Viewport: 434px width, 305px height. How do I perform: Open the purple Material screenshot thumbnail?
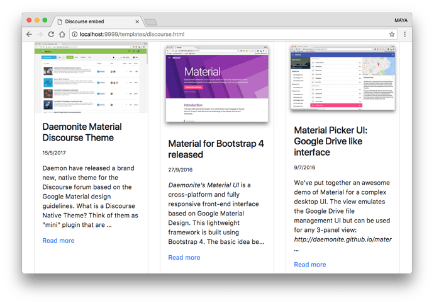(217, 83)
